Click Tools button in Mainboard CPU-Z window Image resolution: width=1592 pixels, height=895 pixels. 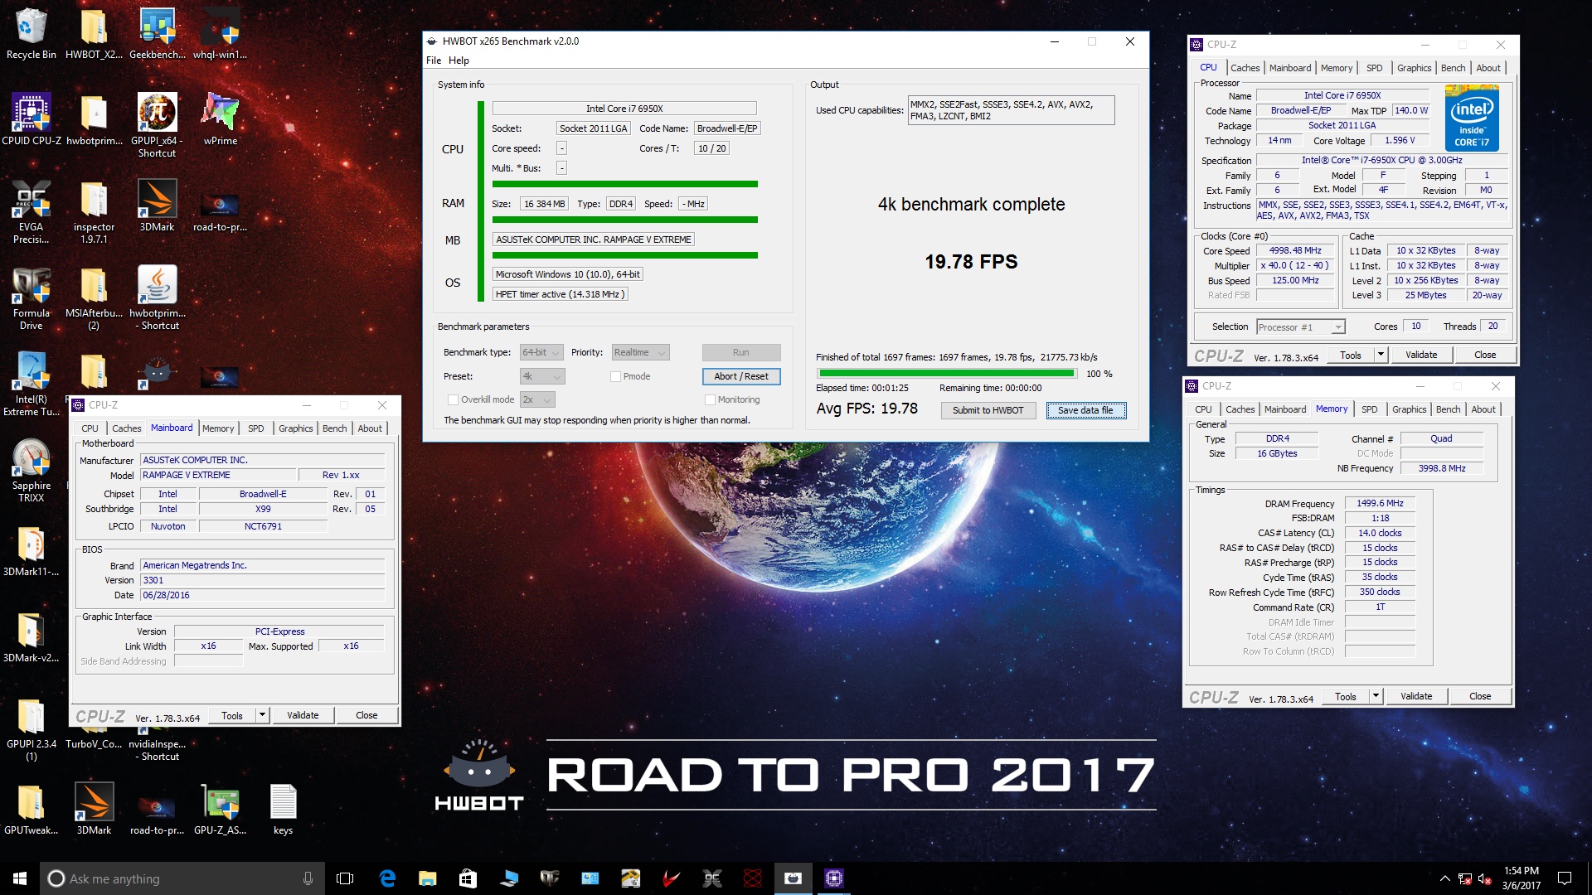[232, 715]
